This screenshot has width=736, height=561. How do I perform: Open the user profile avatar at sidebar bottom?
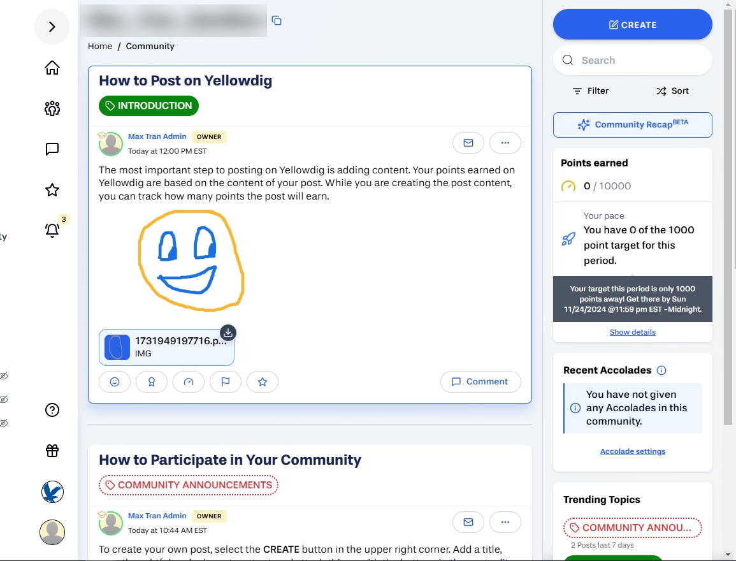(x=52, y=532)
